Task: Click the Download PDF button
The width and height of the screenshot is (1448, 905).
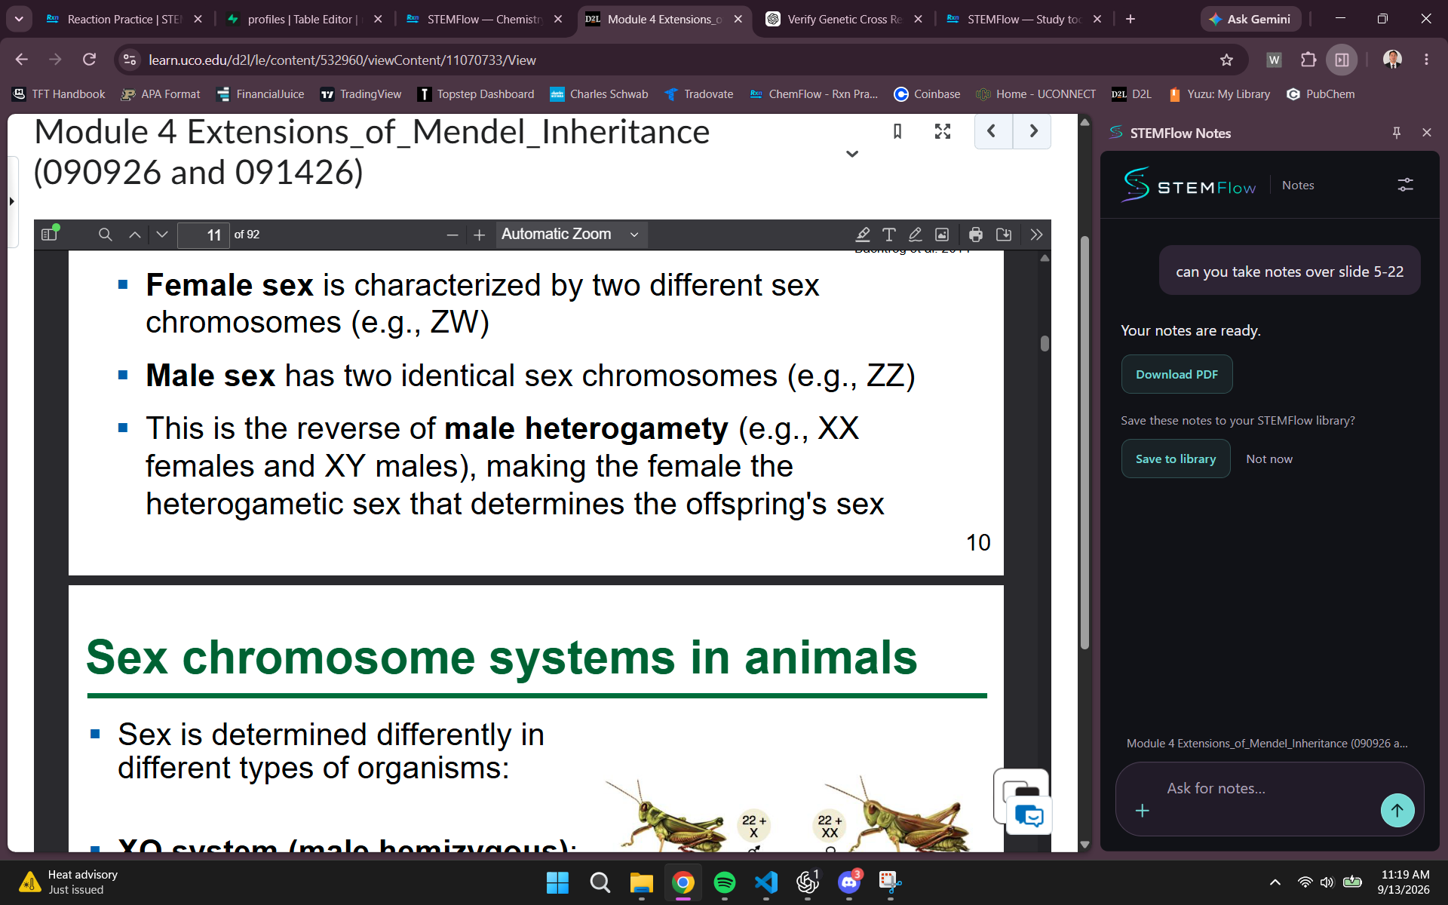Action: [x=1176, y=374]
